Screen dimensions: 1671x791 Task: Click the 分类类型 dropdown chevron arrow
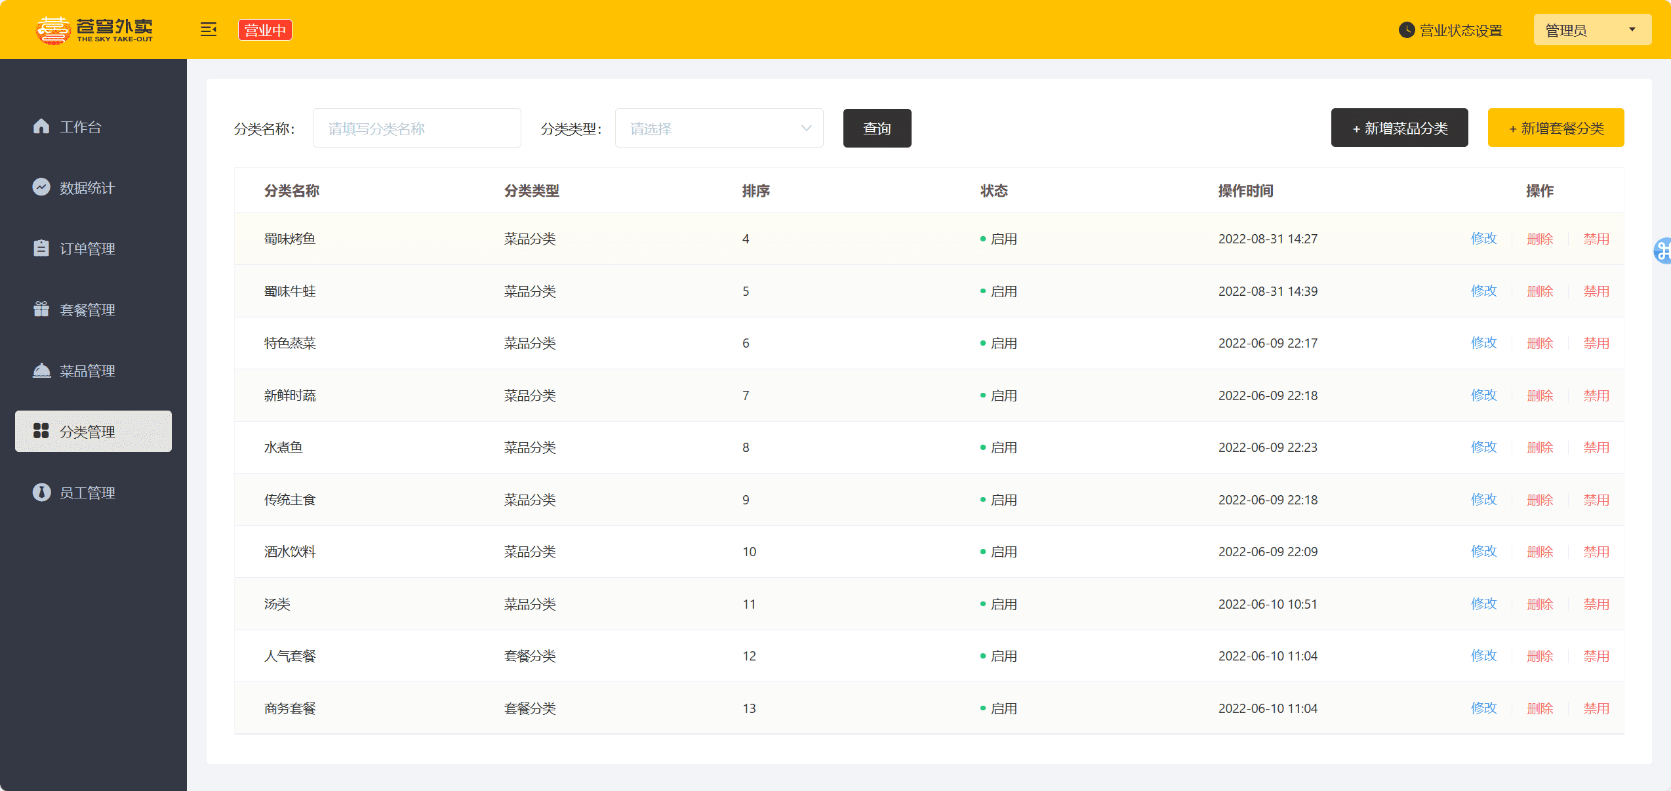pyautogui.click(x=807, y=128)
